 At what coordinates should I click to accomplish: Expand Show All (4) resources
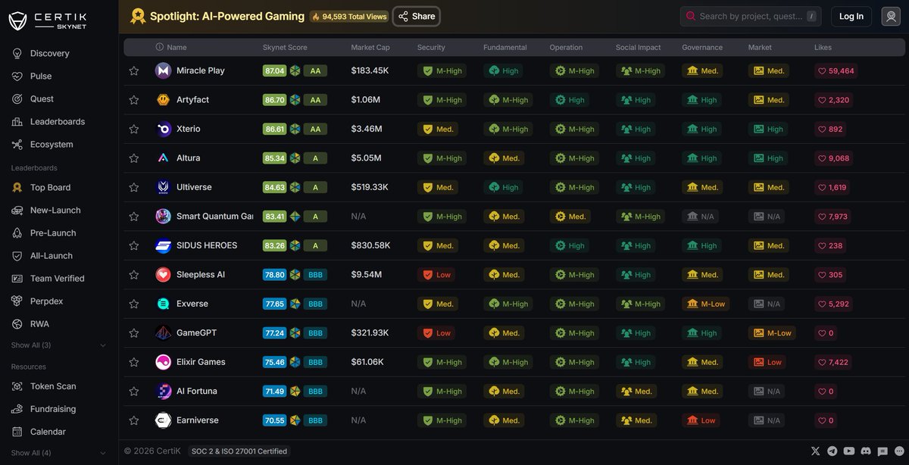click(58, 453)
